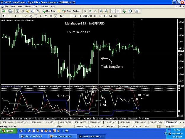The height and width of the screenshot is (139, 185).
Task: Select the crosshair tool
Action: tap(9, 16)
